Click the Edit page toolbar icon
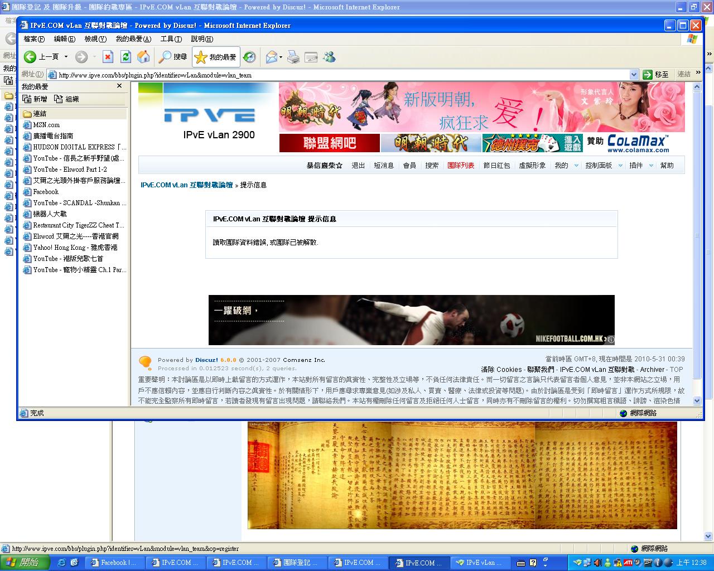 311,57
